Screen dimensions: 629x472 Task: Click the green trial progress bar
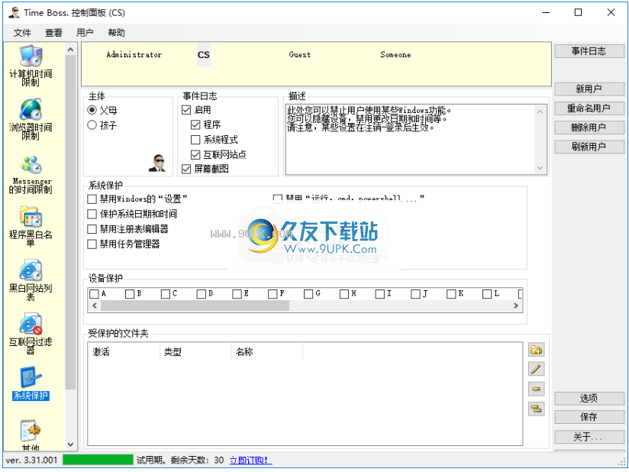98,460
